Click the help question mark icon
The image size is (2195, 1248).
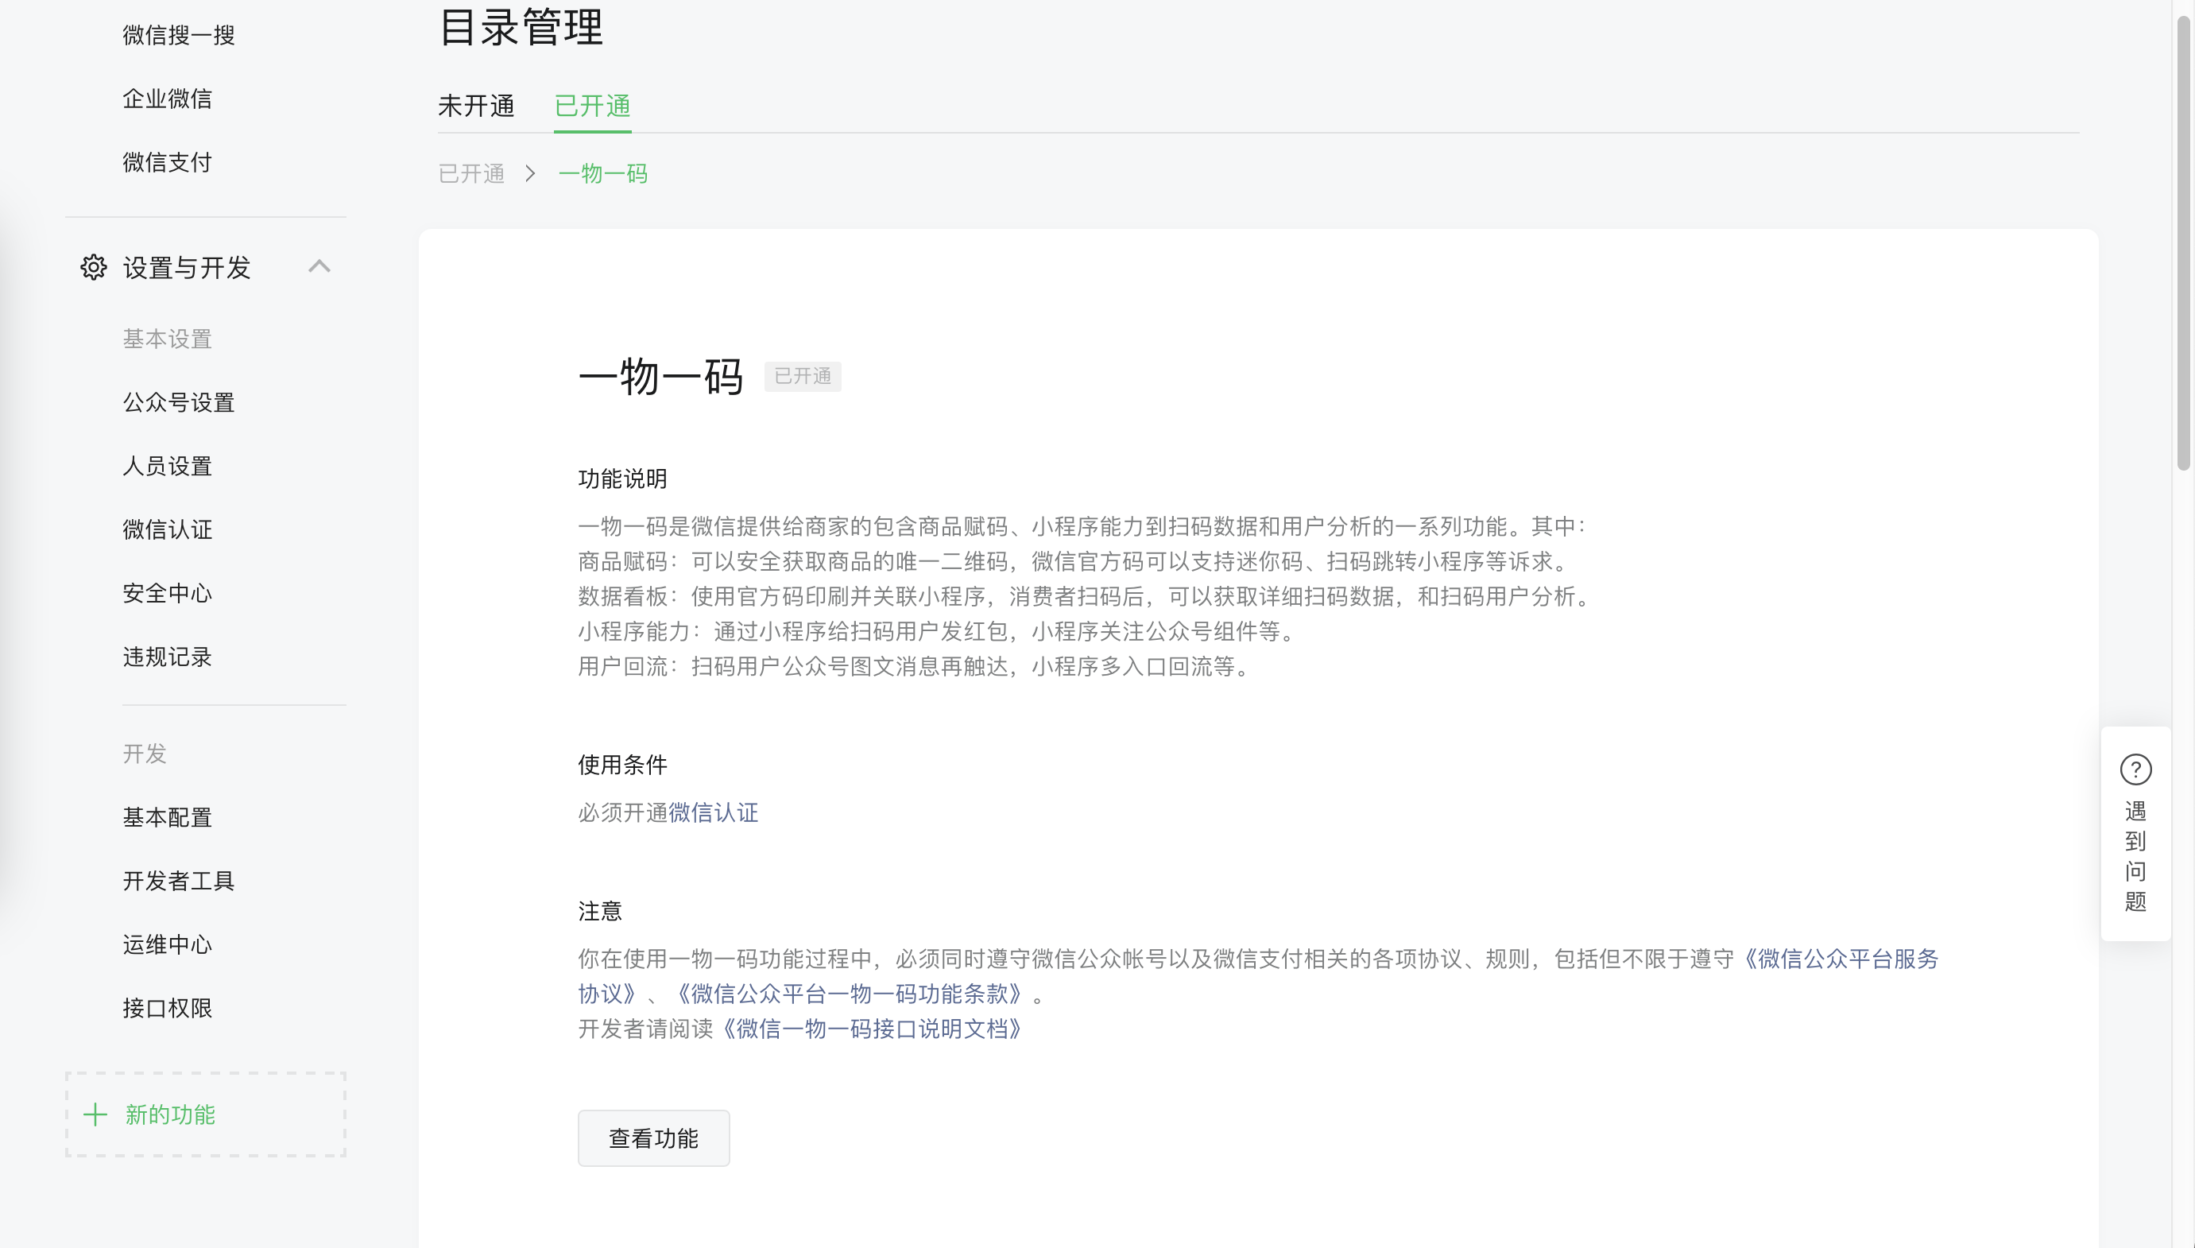tap(2135, 769)
